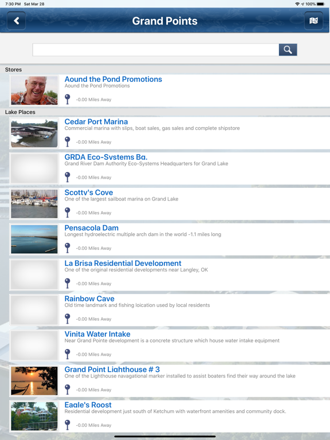Tap the Wi-Fi icon in status bar
330x440 pixels.
[x=297, y=4]
